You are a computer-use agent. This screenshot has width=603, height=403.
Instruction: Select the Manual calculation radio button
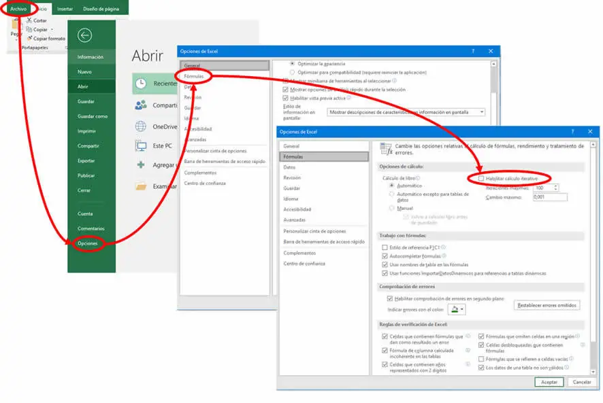click(x=391, y=208)
